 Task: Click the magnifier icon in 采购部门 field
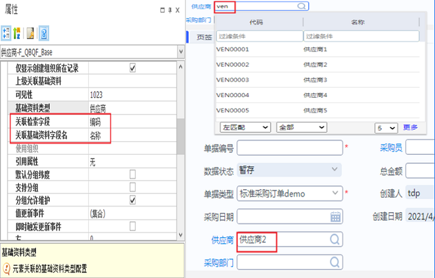click(334, 262)
